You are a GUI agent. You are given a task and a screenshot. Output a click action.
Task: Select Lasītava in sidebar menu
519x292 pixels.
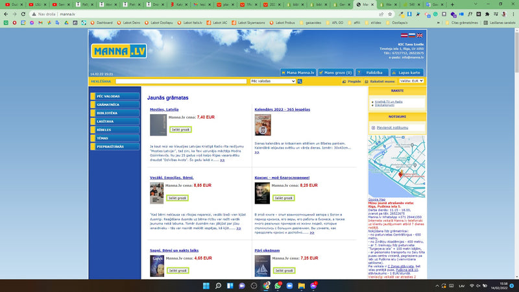click(115, 121)
